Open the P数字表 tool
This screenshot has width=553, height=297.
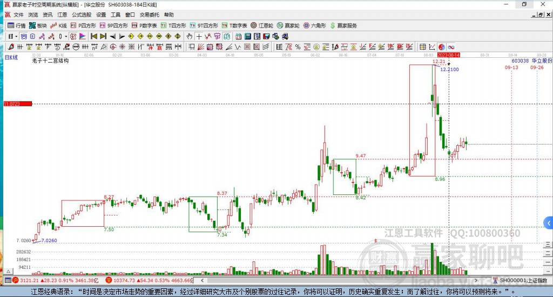coord(144,25)
